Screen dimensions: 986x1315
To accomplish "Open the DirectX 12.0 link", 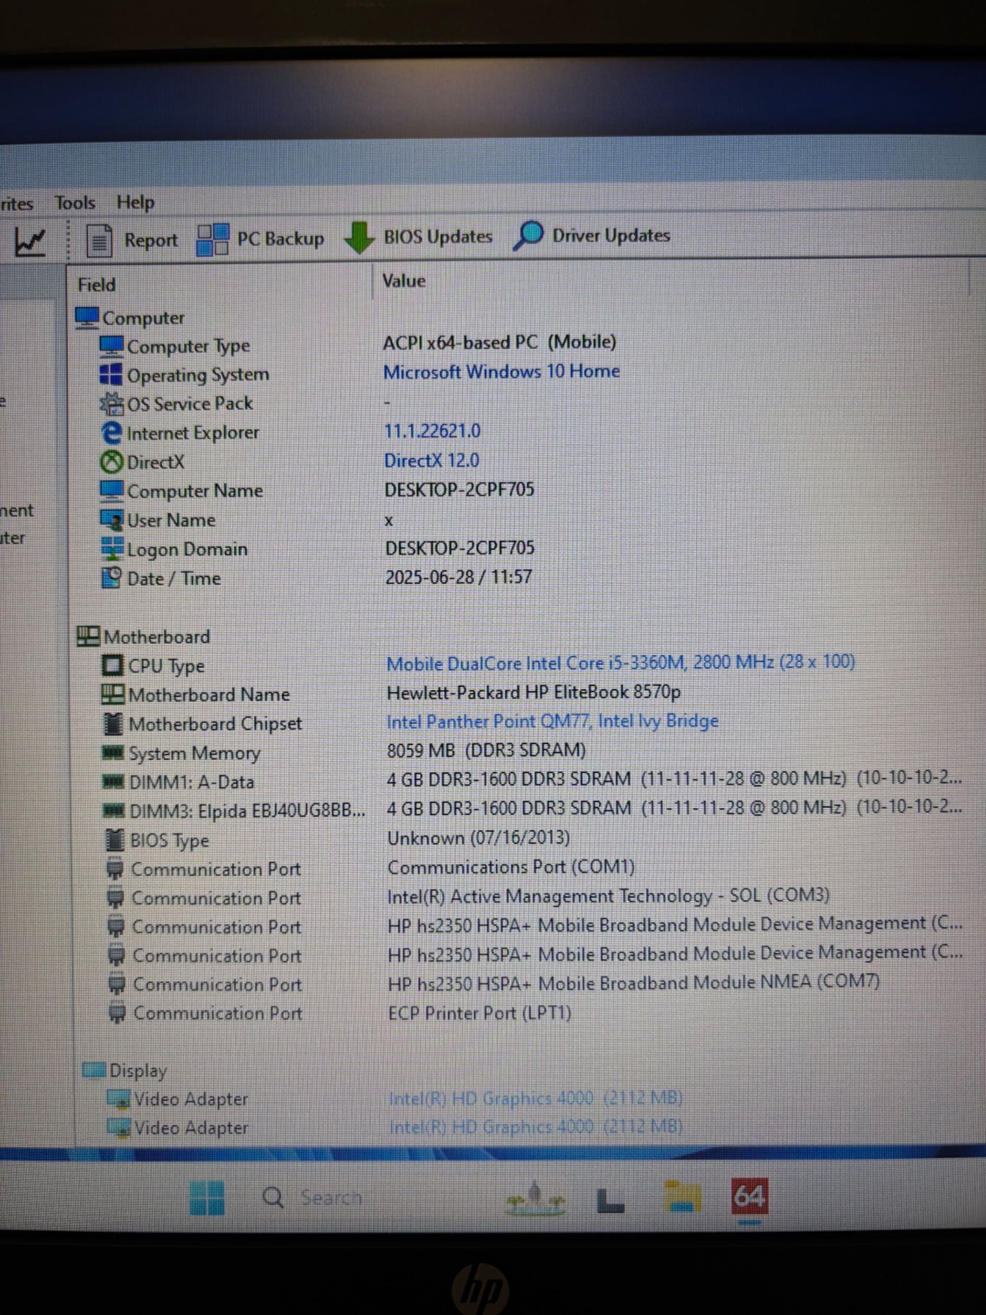I will click(432, 460).
